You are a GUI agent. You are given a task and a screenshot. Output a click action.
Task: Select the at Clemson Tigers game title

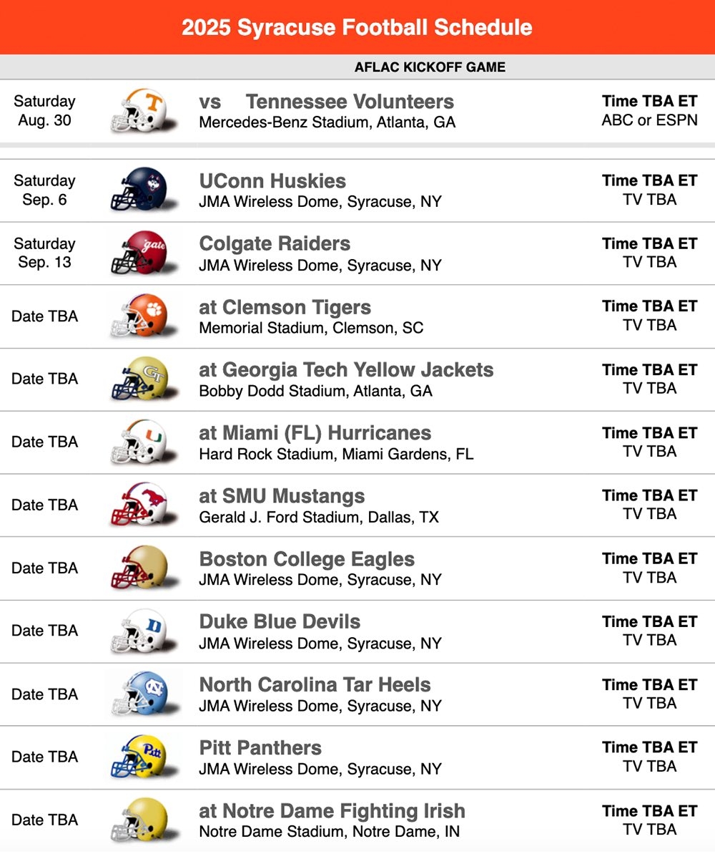pos(285,308)
